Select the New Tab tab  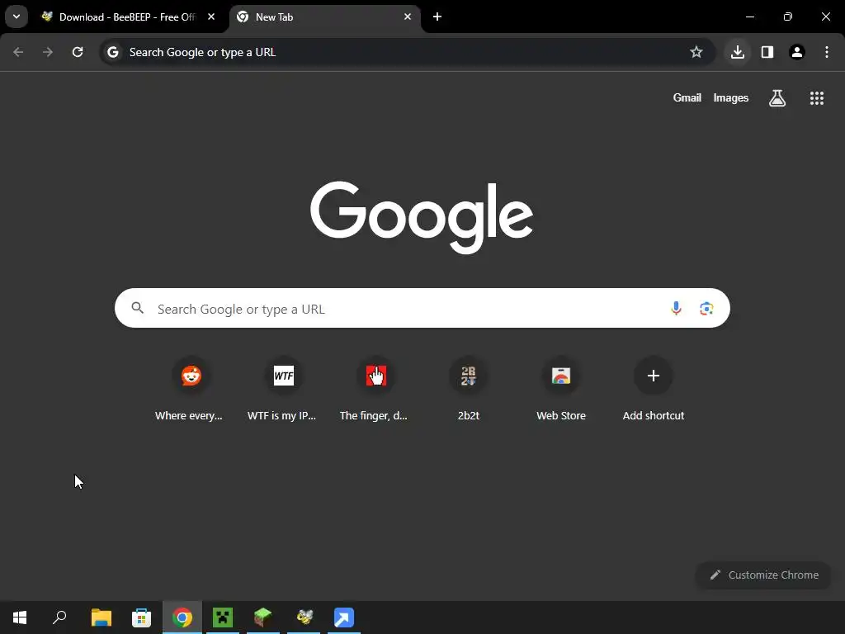[x=325, y=17]
